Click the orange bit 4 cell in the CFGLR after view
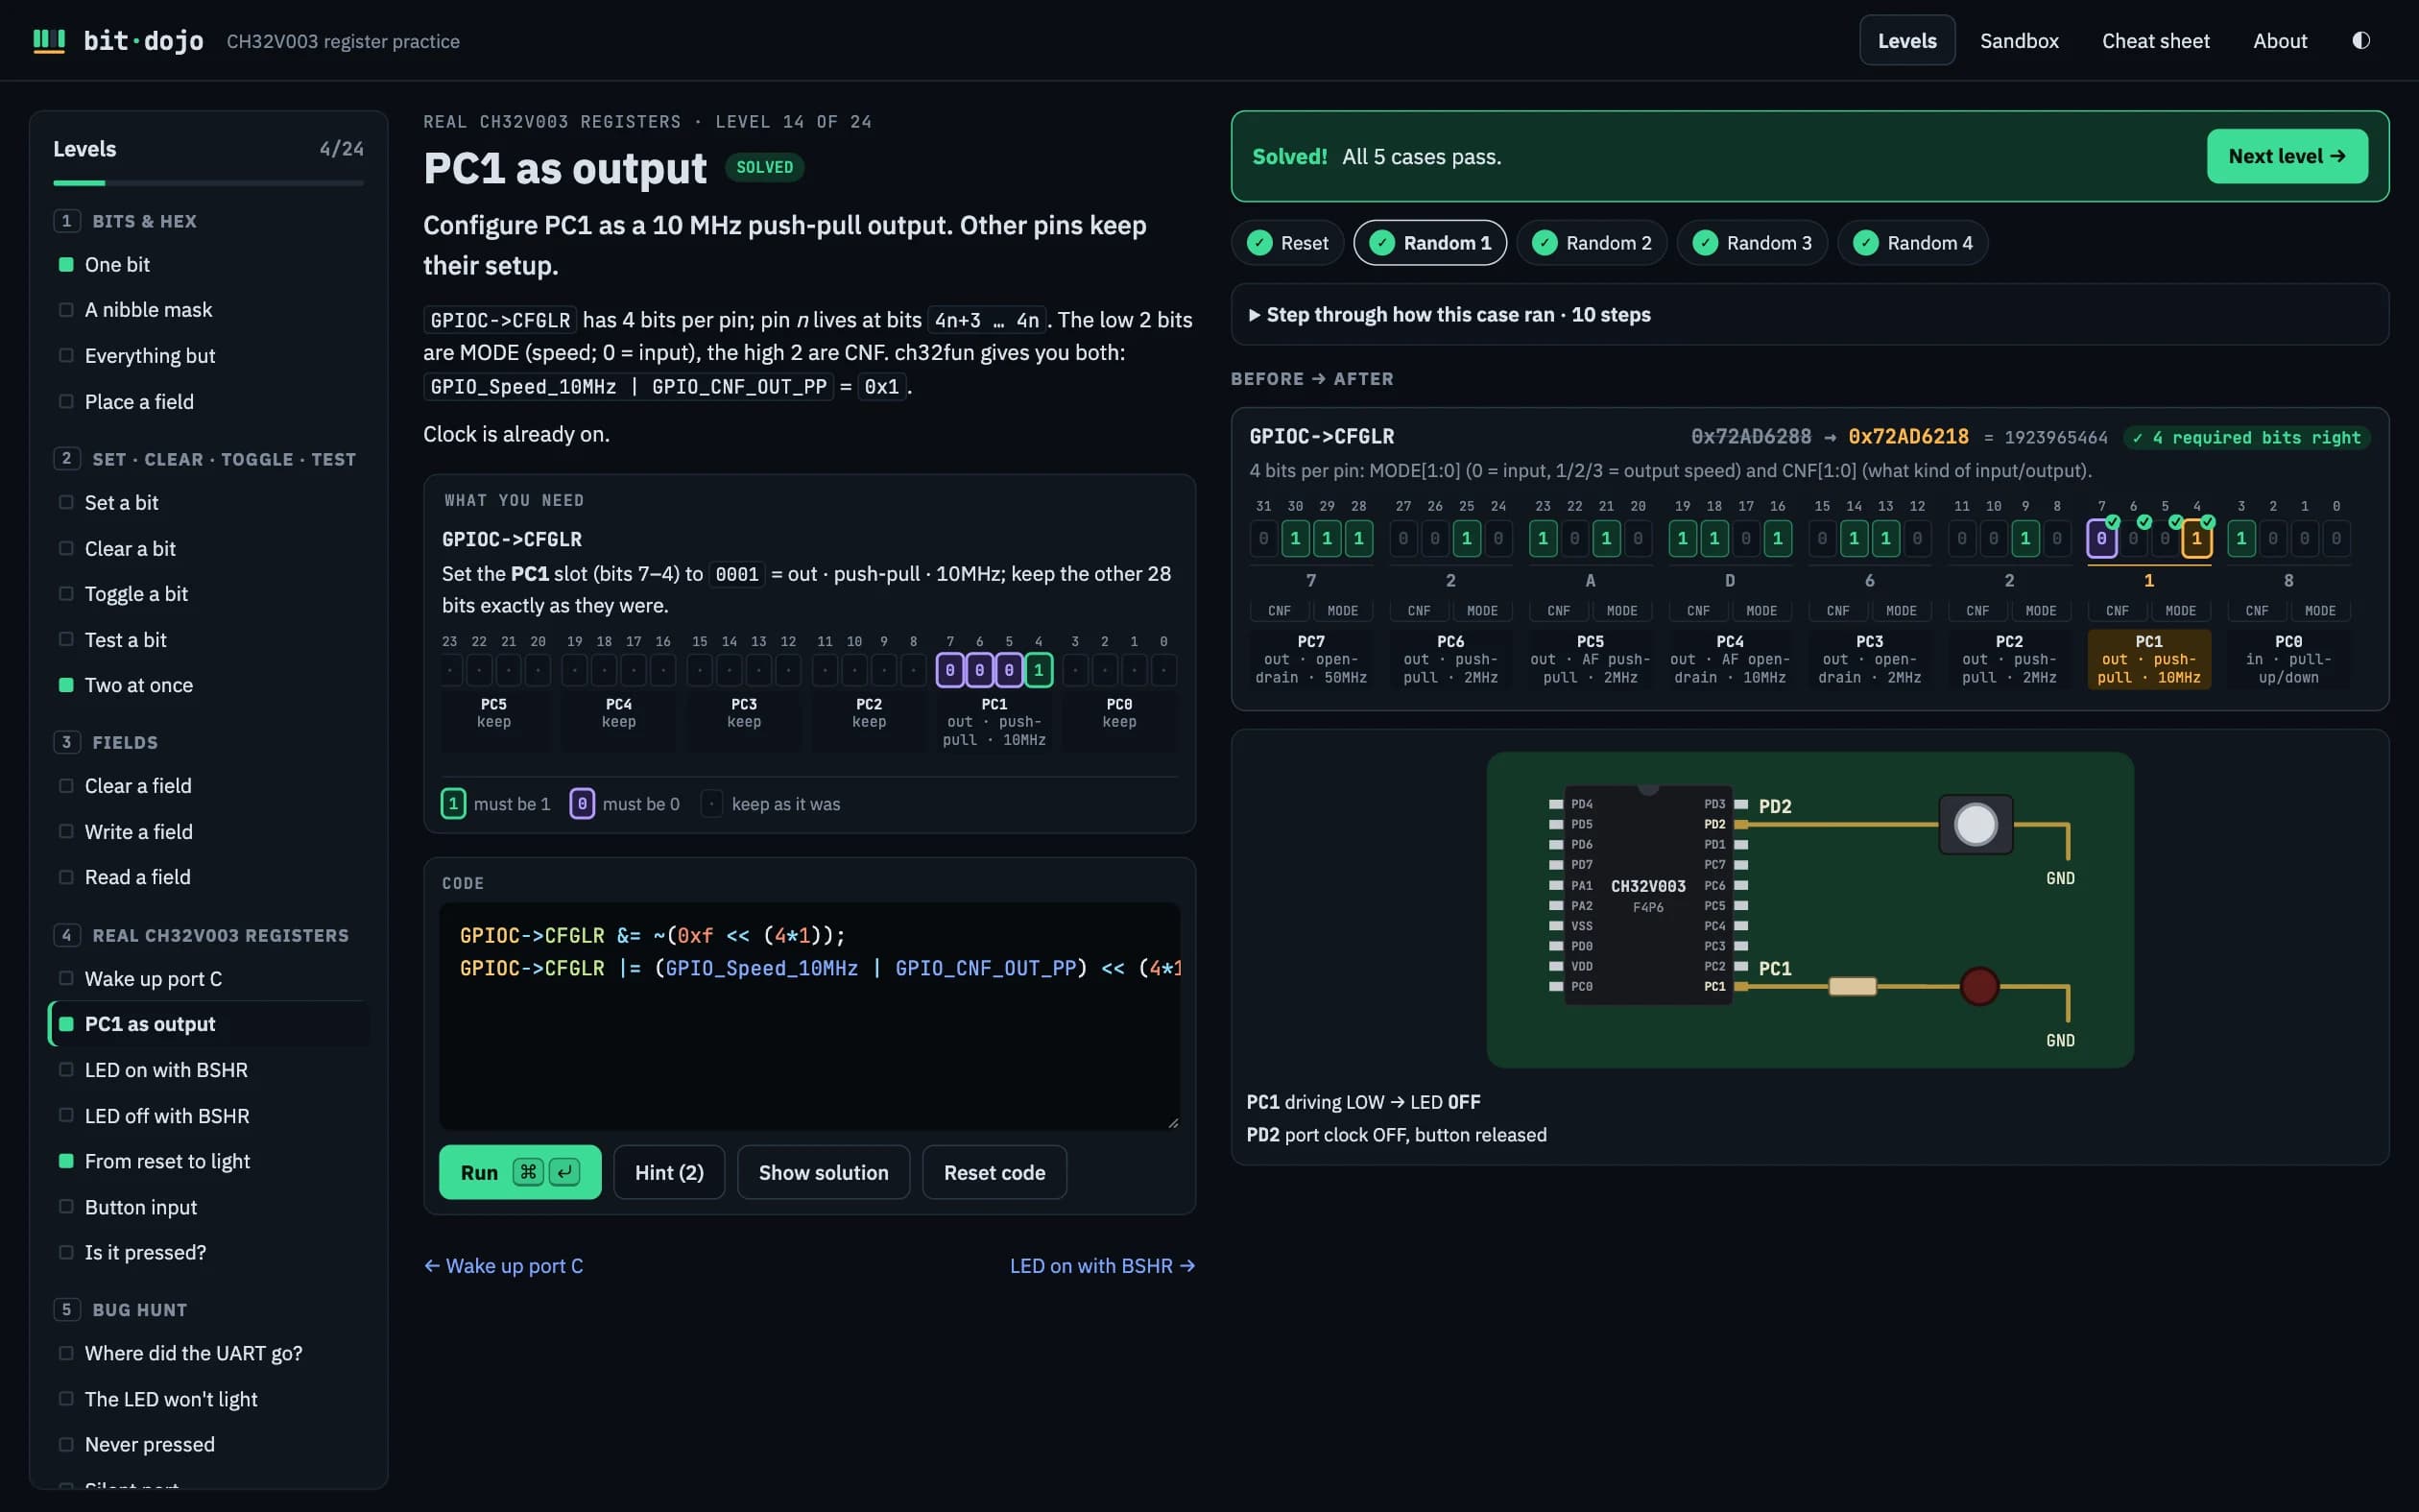This screenshot has height=1512, width=2419. (x=2196, y=539)
